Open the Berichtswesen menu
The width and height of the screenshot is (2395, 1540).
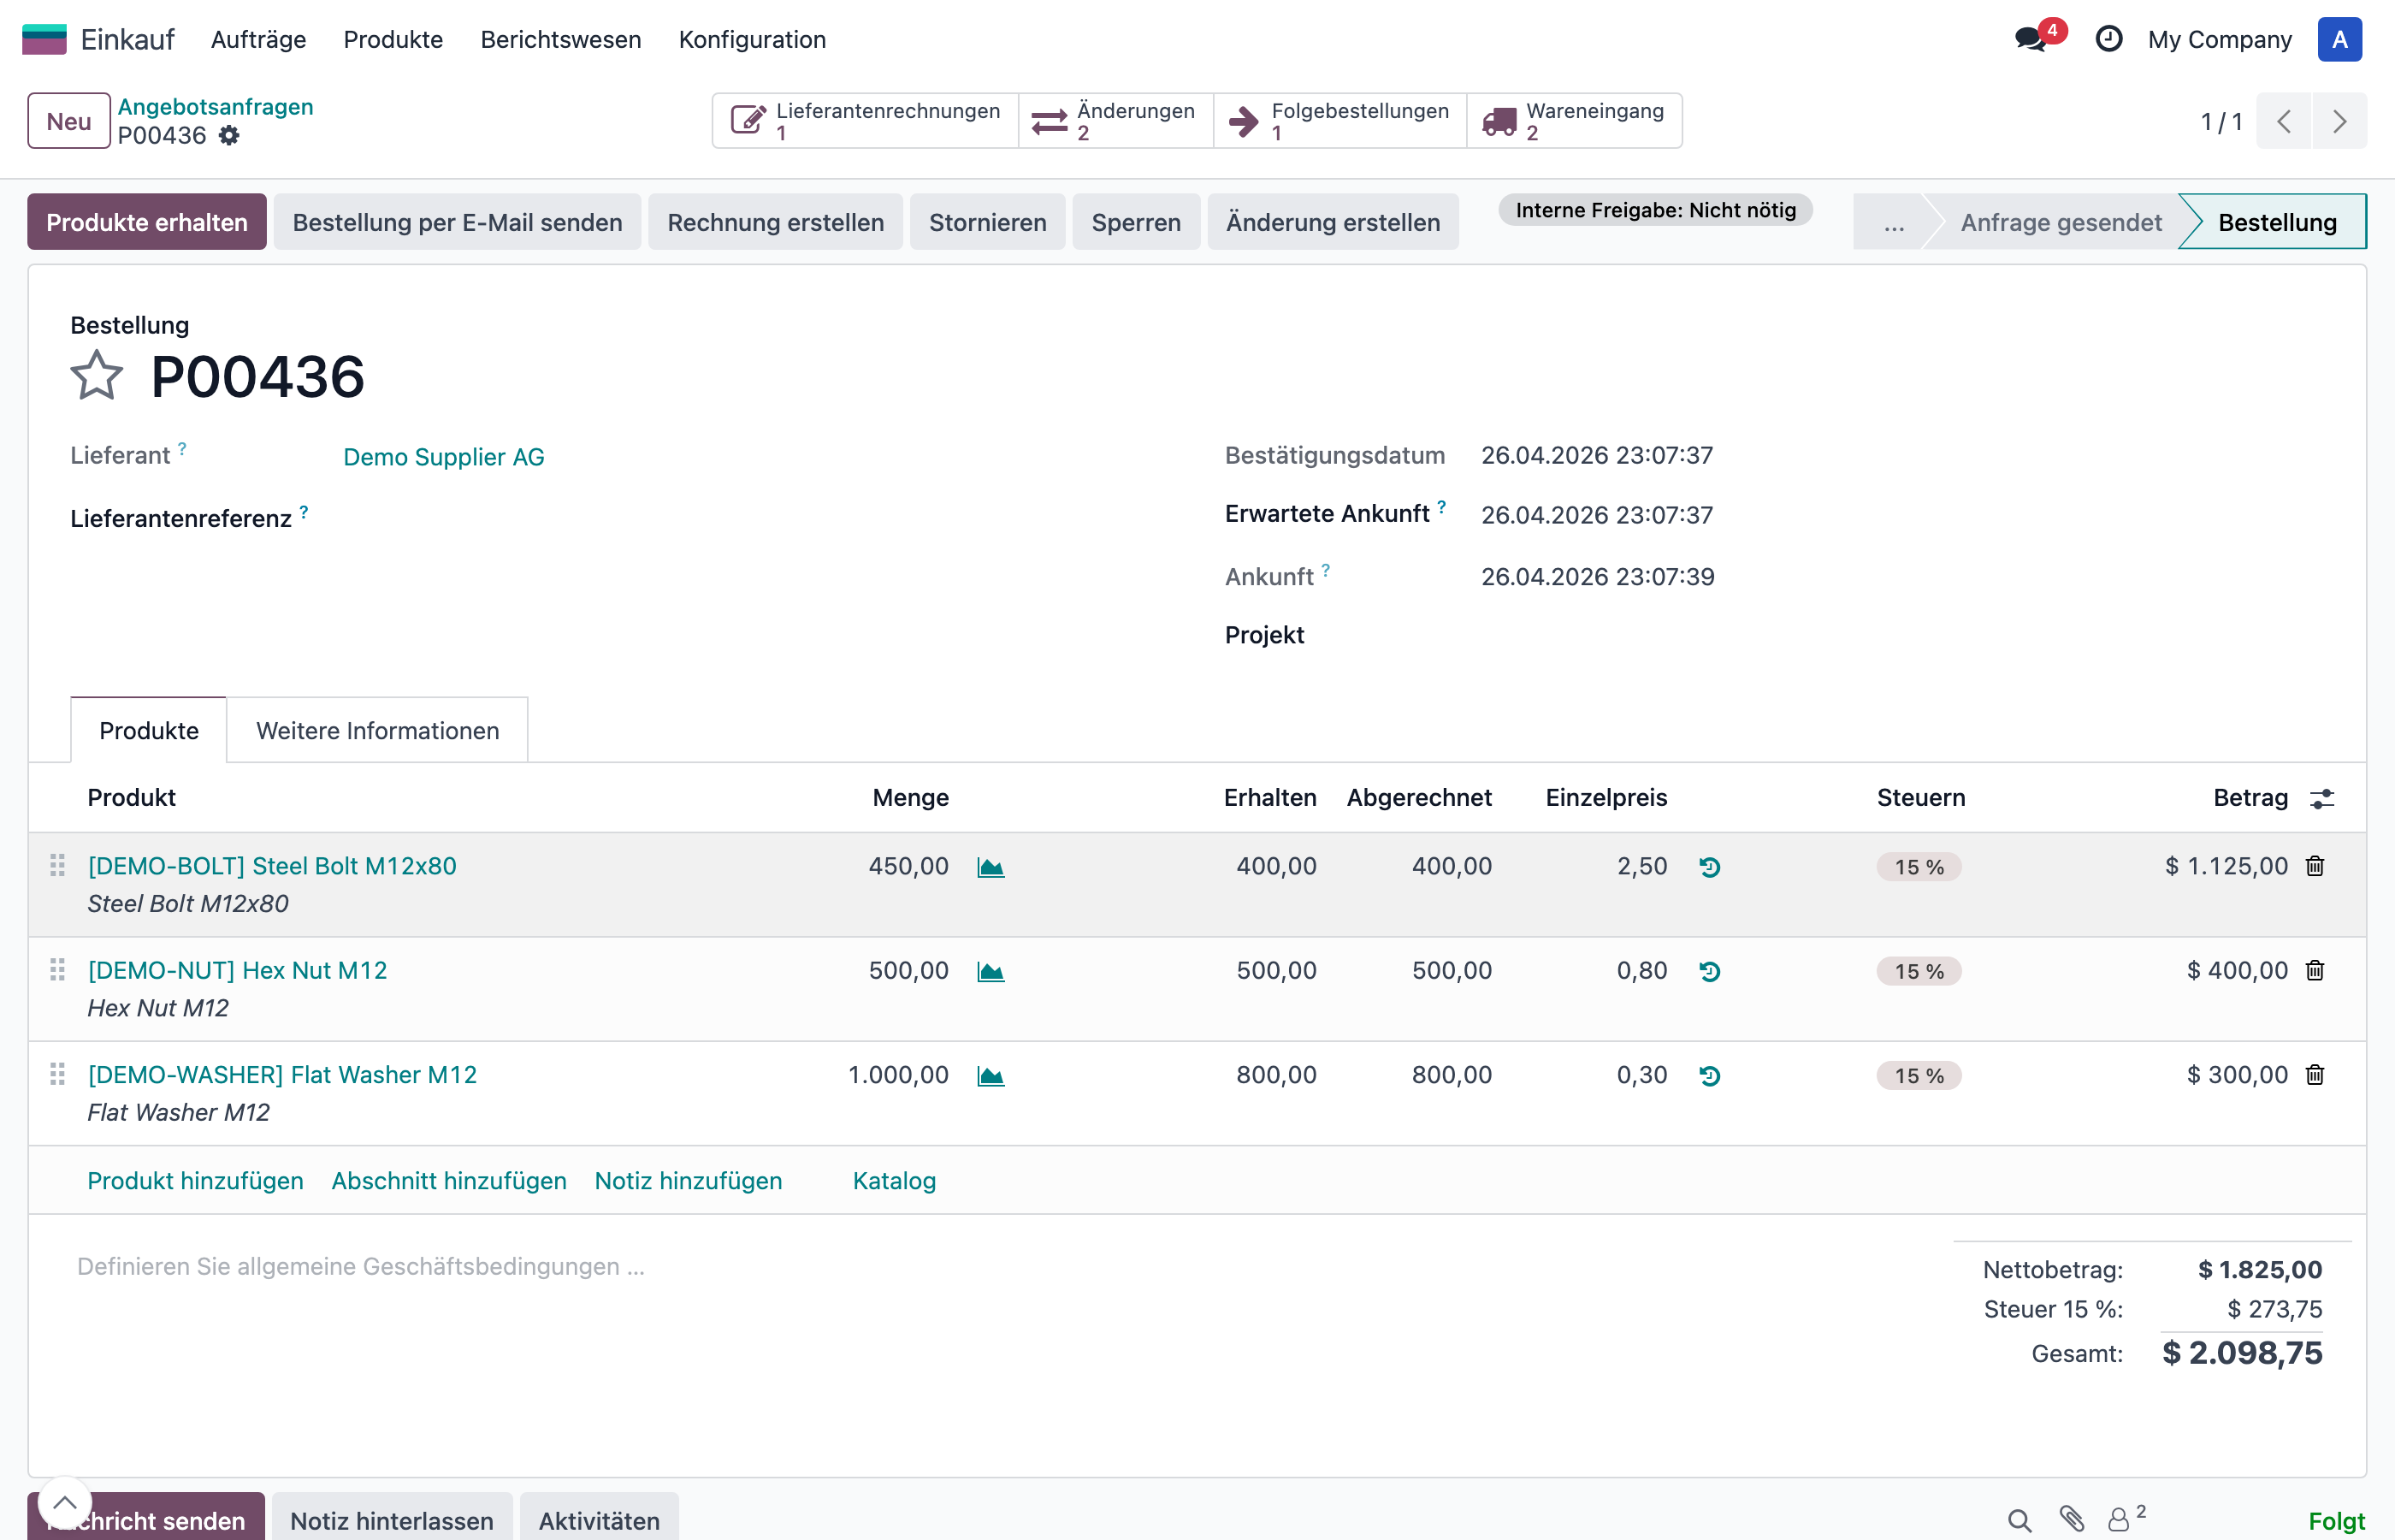coord(561,39)
